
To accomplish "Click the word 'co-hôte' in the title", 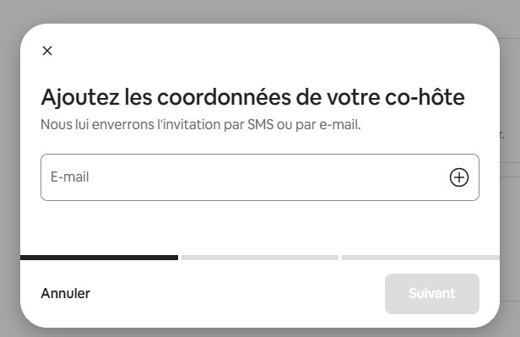I will tap(425, 97).
